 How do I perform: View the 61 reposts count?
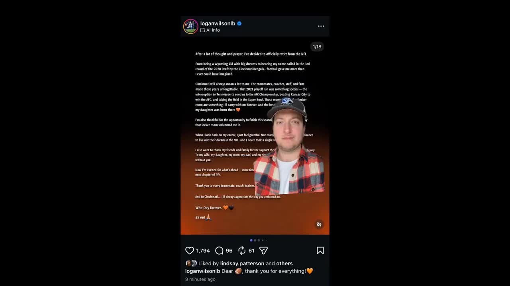coord(251,251)
